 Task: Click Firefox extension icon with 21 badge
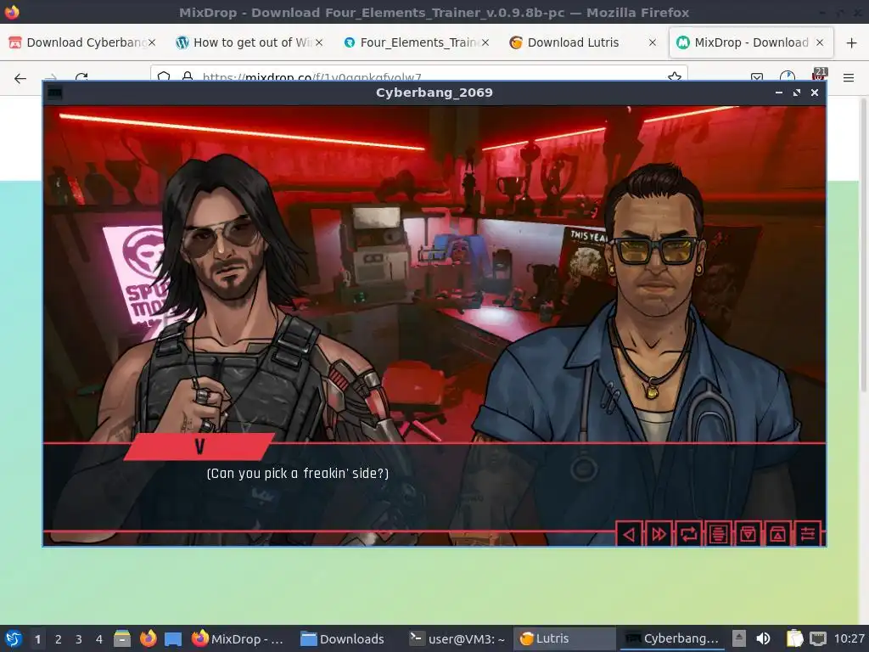pos(819,75)
